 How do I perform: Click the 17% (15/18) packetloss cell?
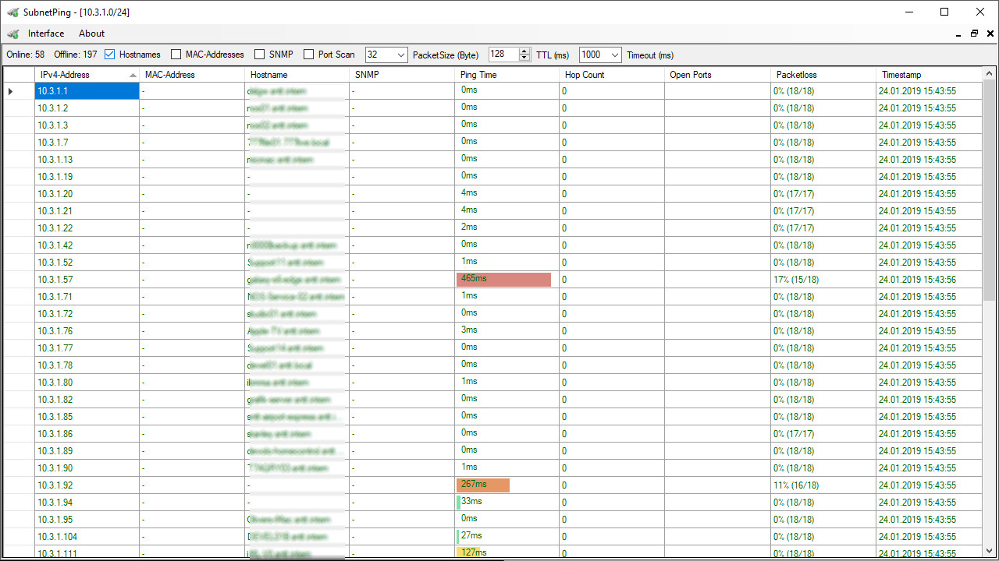823,280
